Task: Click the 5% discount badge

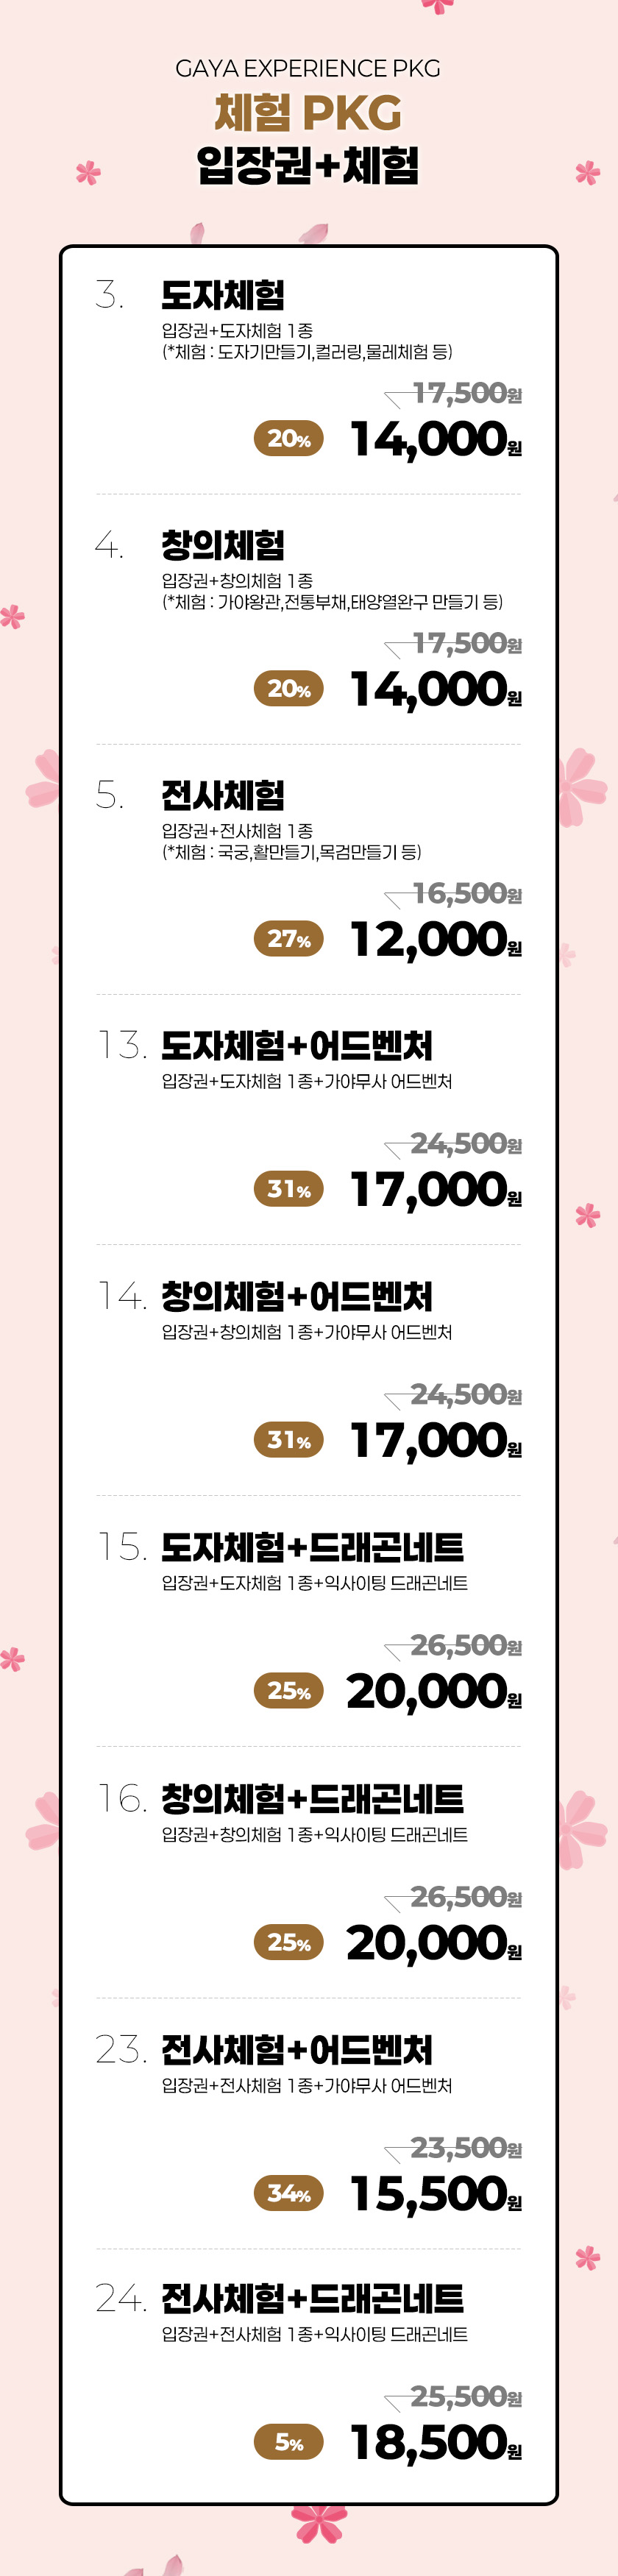Action: pyautogui.click(x=288, y=2442)
